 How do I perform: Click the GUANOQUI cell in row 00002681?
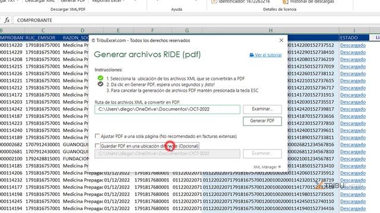click(76, 151)
